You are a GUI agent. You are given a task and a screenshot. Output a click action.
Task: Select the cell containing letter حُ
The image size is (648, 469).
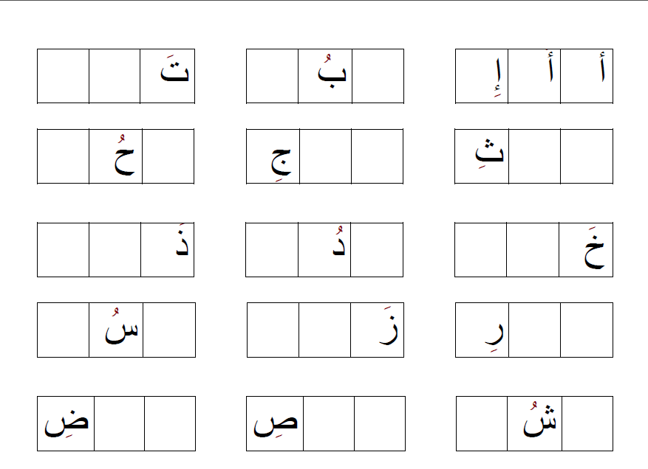[116, 156]
